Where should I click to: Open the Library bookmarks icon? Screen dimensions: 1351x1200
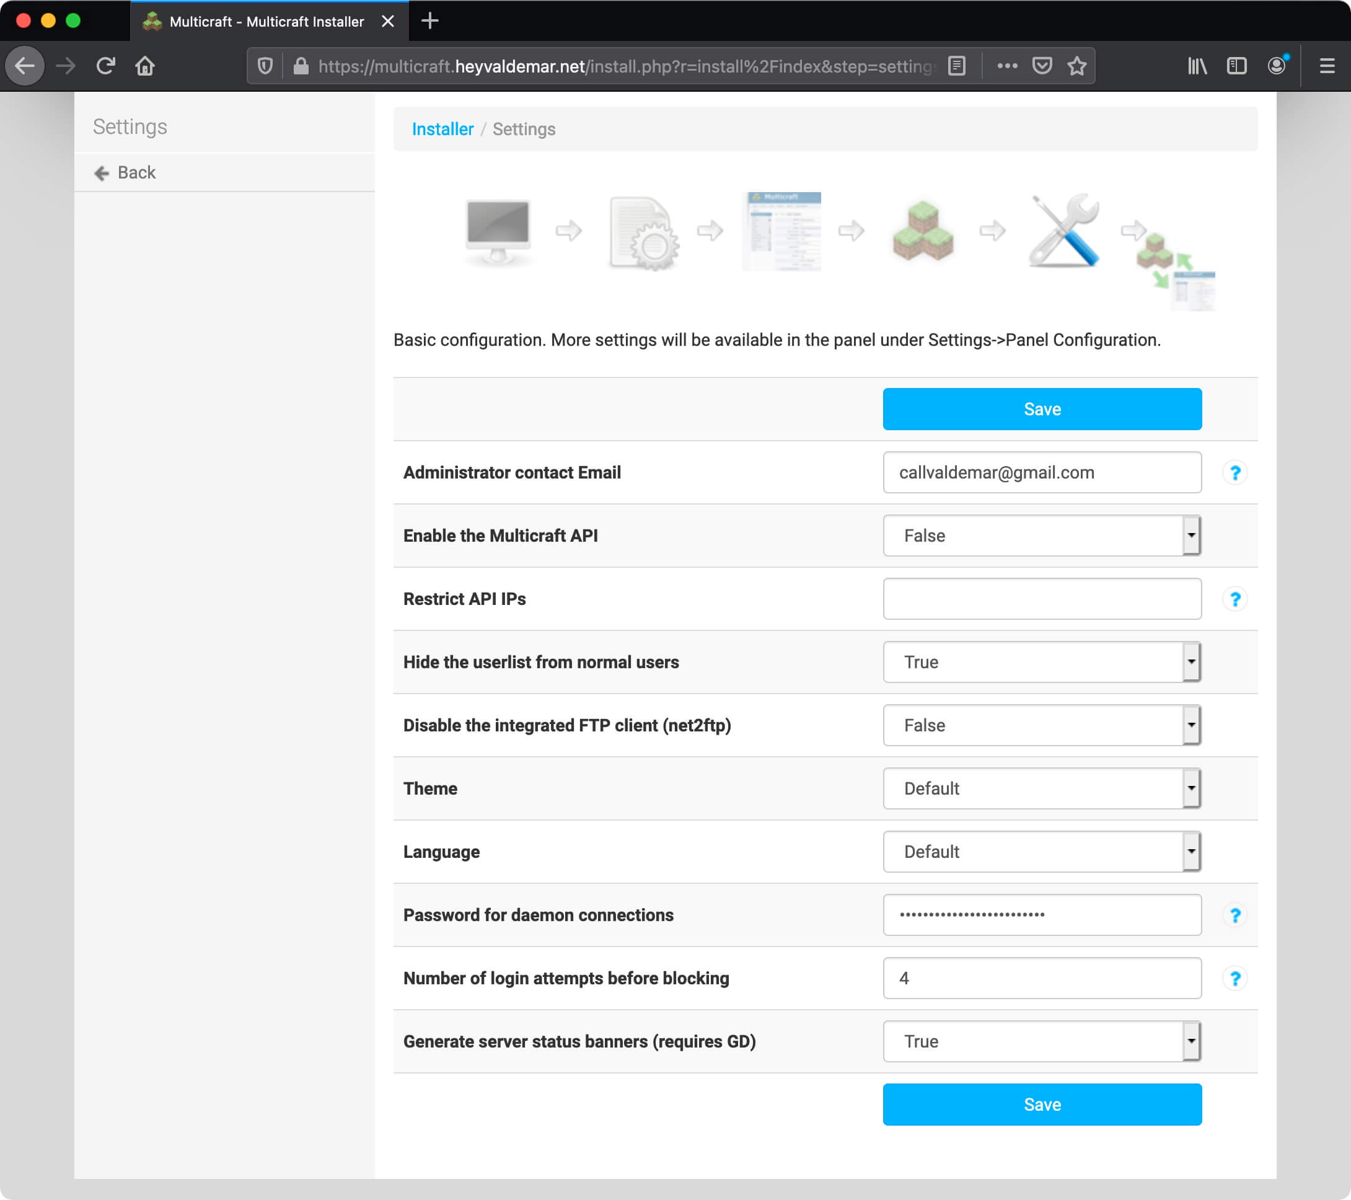1197,66
